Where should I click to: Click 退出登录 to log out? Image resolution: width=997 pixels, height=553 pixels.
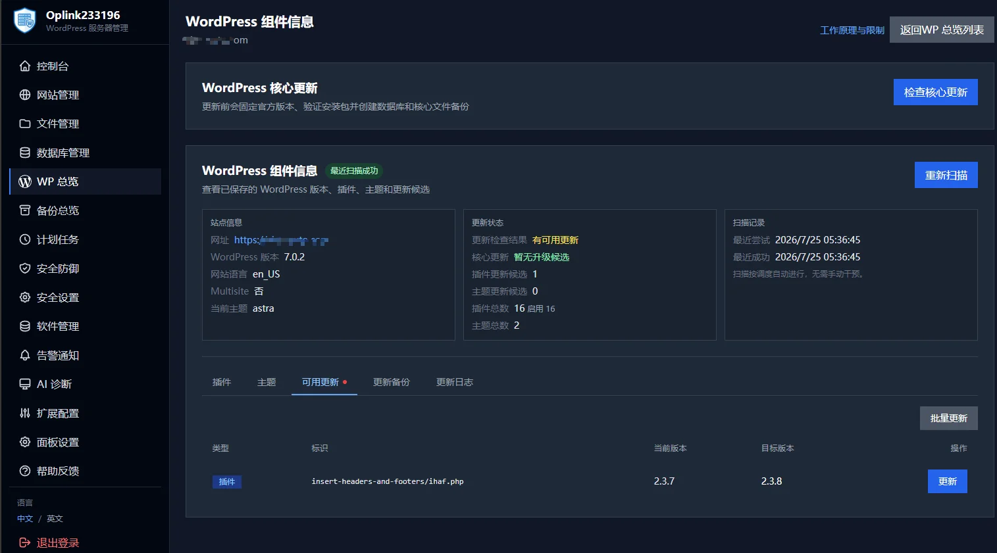58,542
